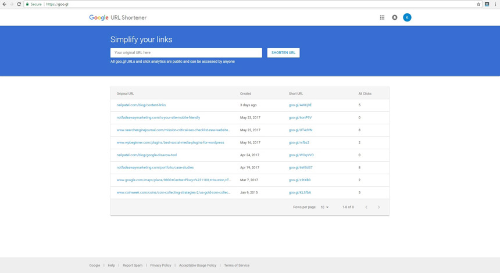
Task: Click the clicks count for goo.gl/AWKj0E
Action: coord(359,105)
